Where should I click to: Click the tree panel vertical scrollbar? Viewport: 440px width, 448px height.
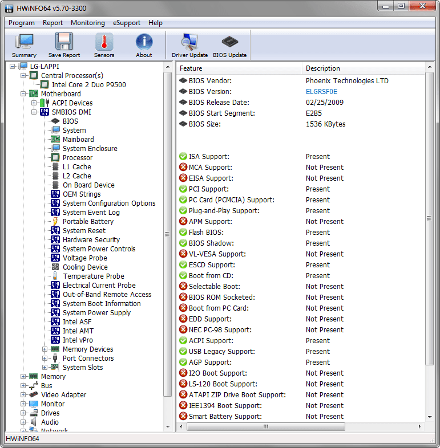(168, 234)
